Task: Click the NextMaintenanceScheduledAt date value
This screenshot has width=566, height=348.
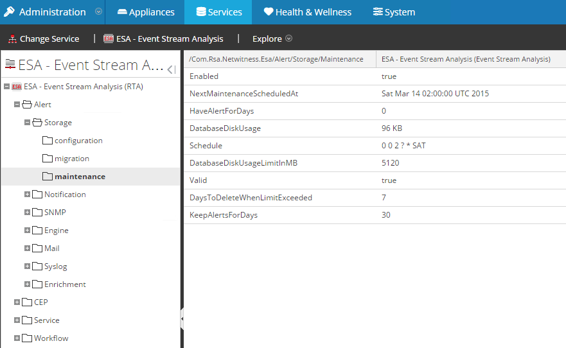Action: click(435, 94)
